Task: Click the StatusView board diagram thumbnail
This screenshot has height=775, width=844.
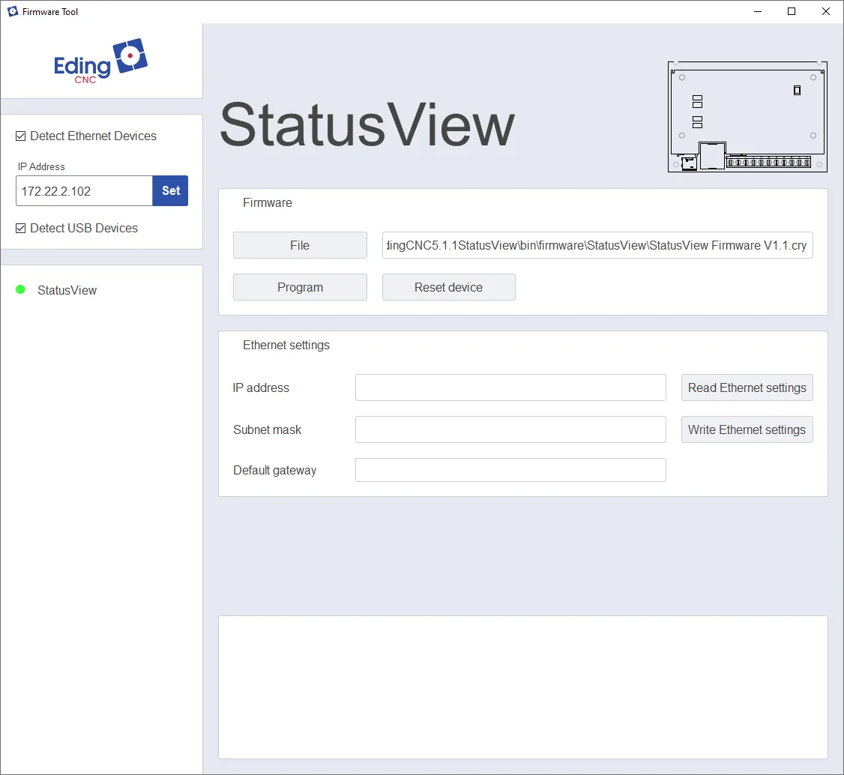Action: (x=747, y=117)
